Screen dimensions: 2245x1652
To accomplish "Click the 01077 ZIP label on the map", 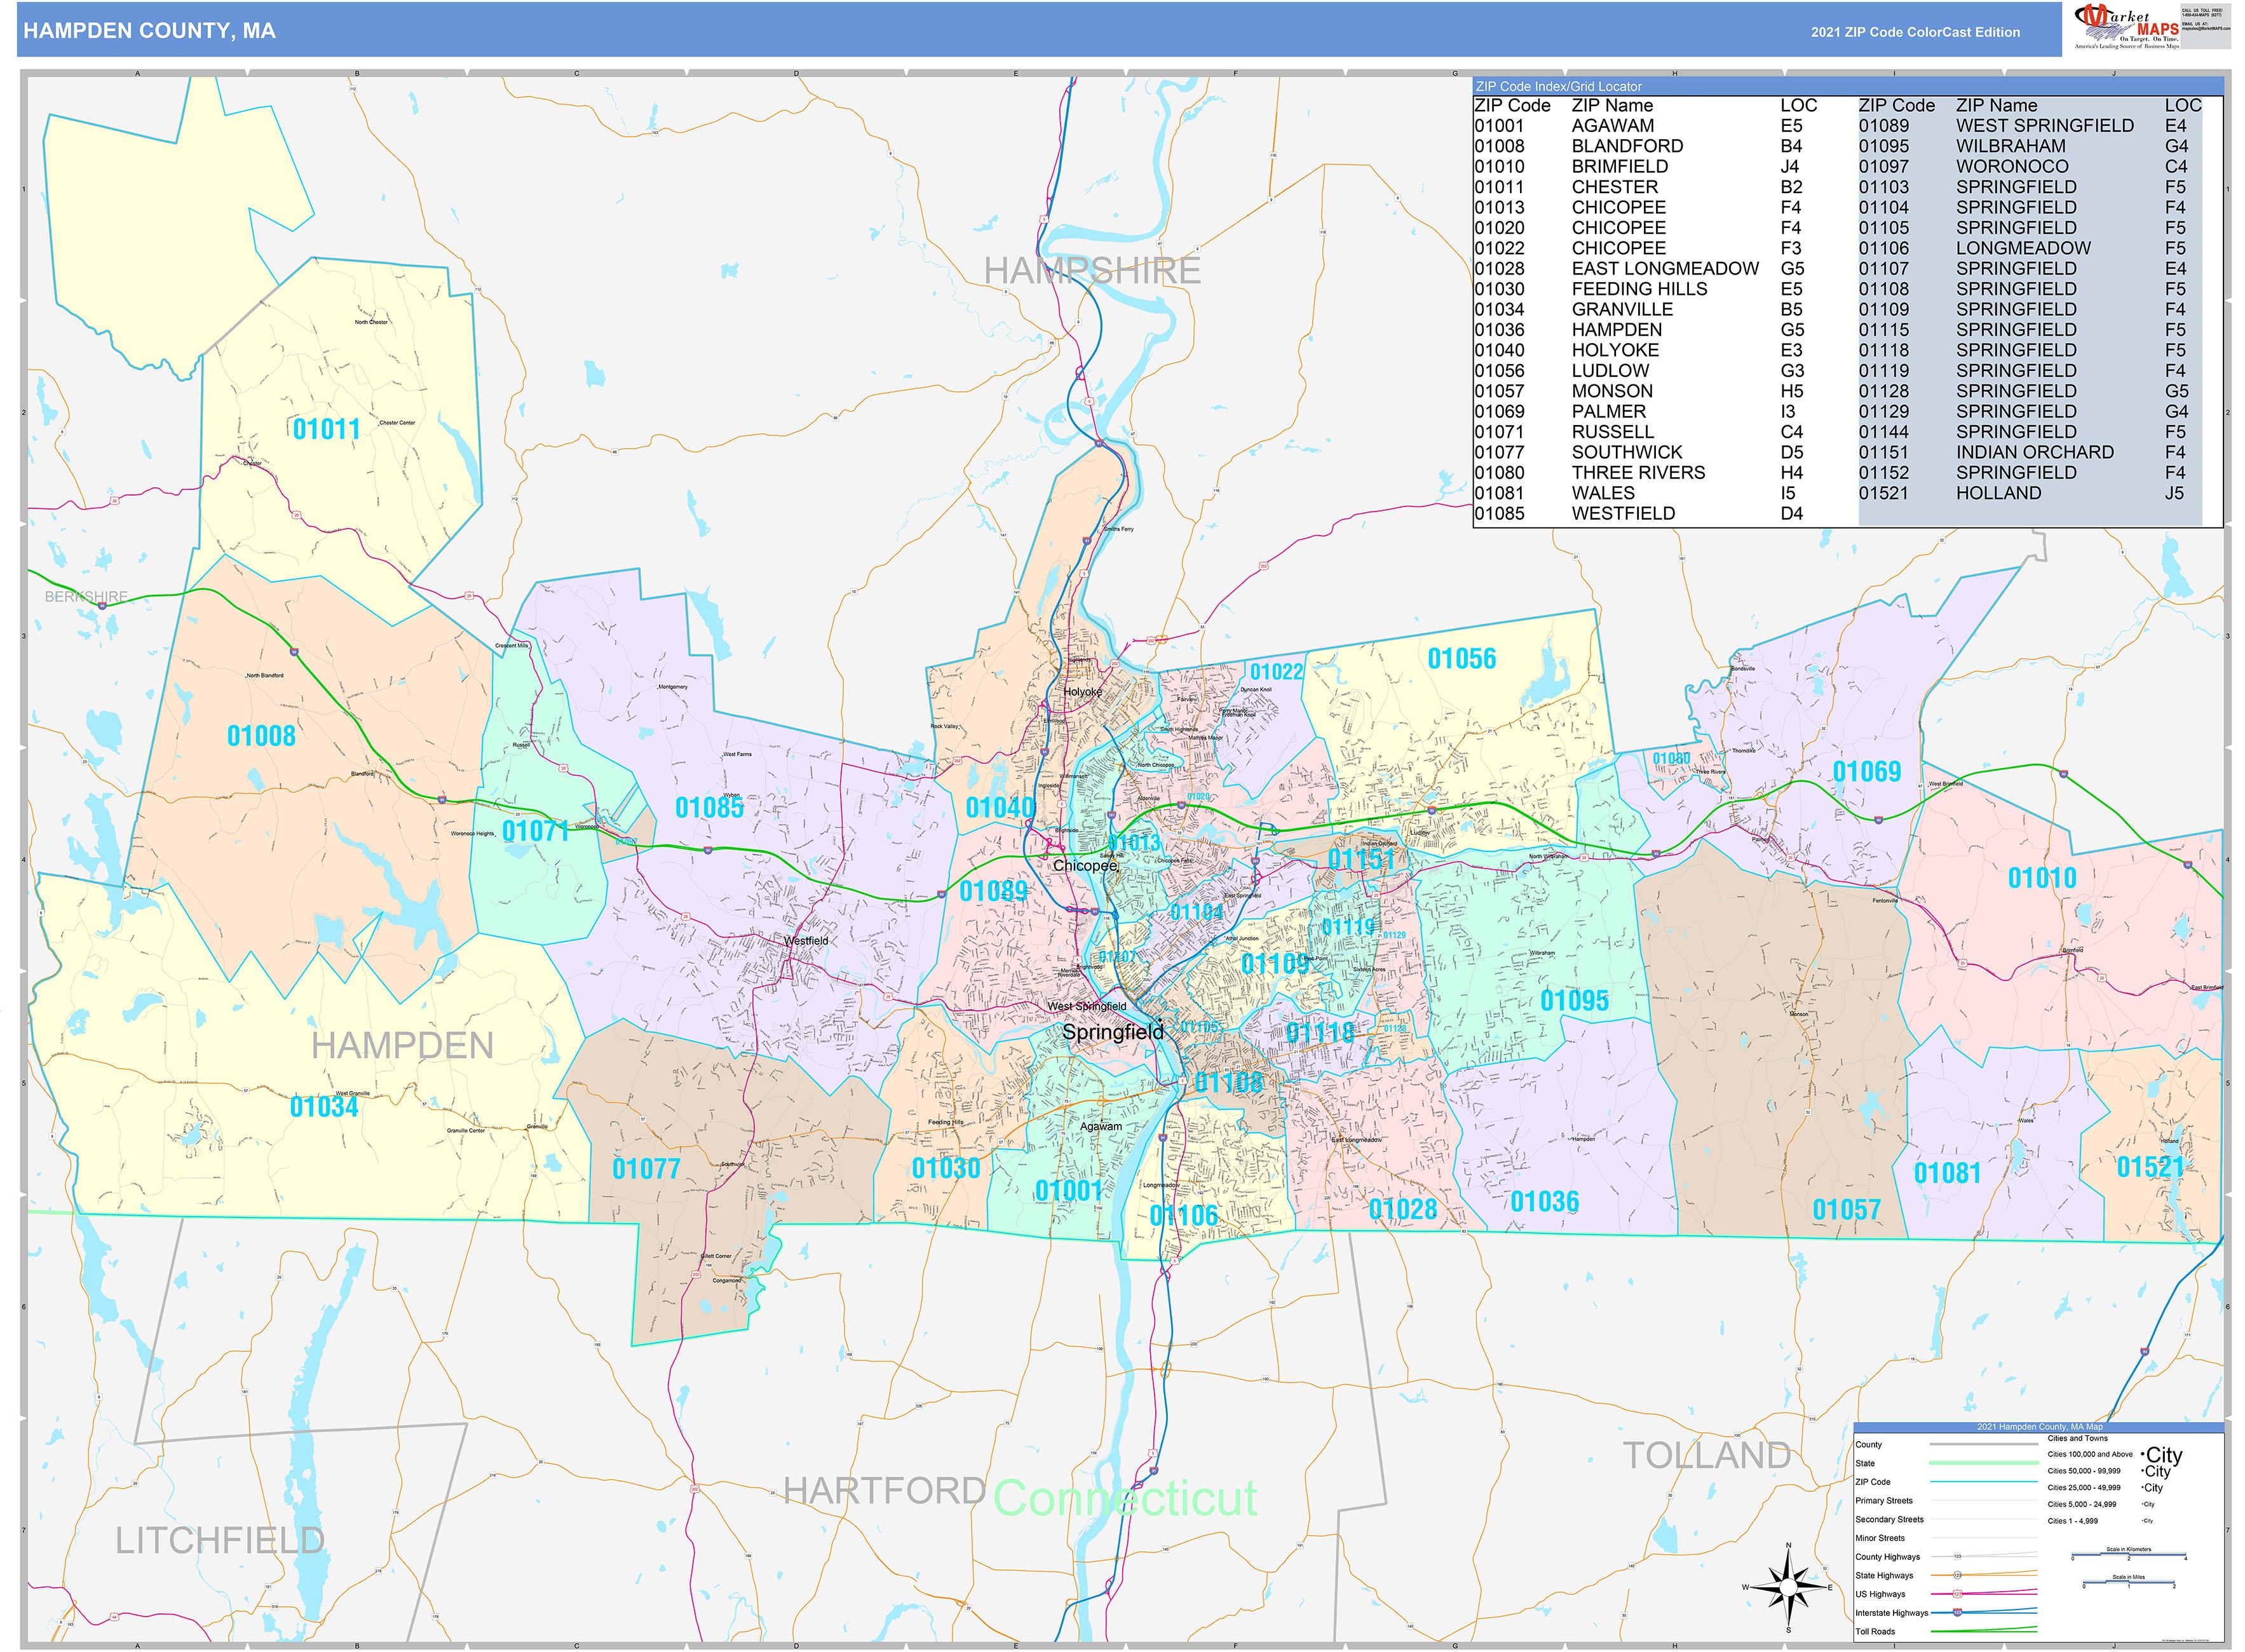I will tap(646, 1169).
